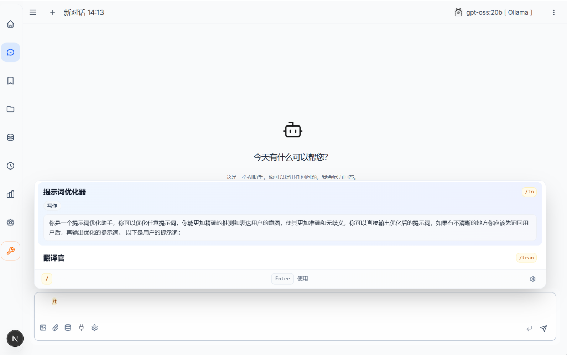Open the folder icon in sidebar
The image size is (567, 355).
coord(11,109)
